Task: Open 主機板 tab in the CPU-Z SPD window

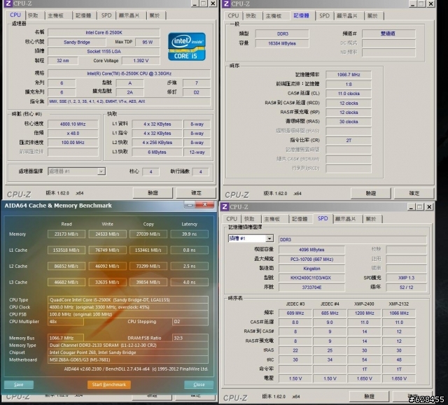Action: pos(272,219)
